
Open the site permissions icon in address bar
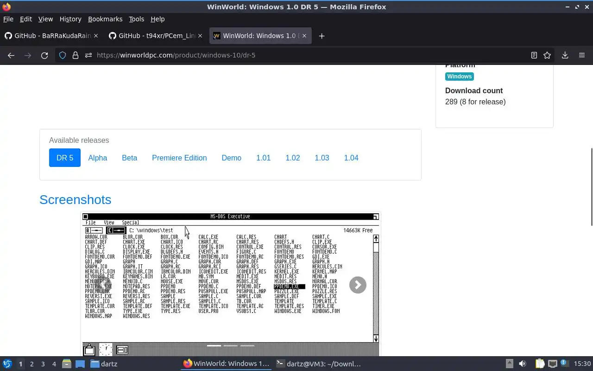88,55
